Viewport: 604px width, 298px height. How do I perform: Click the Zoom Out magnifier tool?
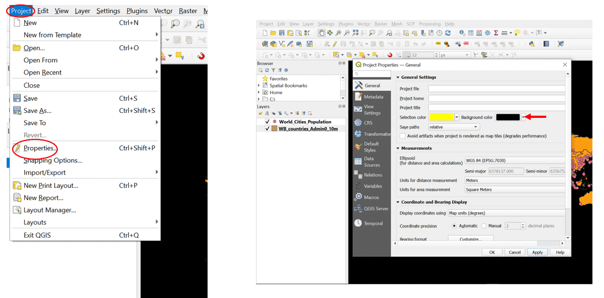click(x=347, y=32)
